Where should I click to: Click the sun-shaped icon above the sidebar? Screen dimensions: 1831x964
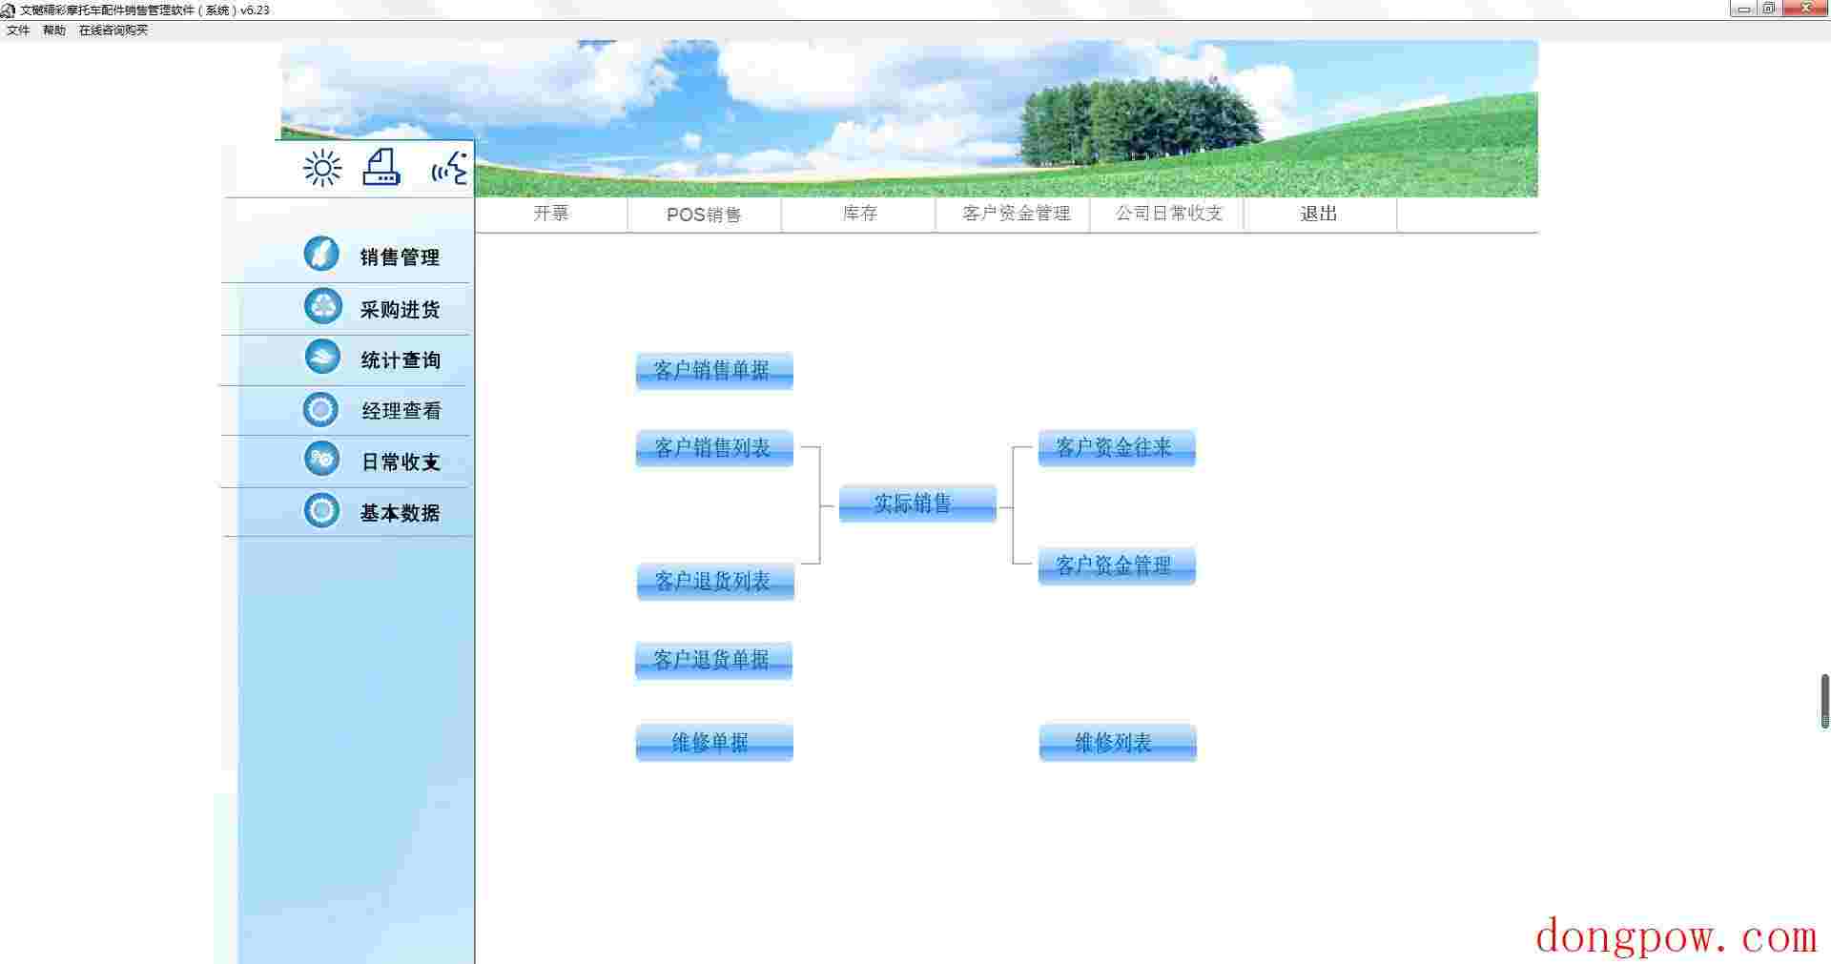322,169
